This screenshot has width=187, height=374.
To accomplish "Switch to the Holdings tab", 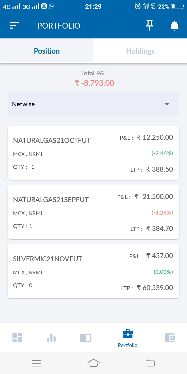I will (140, 51).
